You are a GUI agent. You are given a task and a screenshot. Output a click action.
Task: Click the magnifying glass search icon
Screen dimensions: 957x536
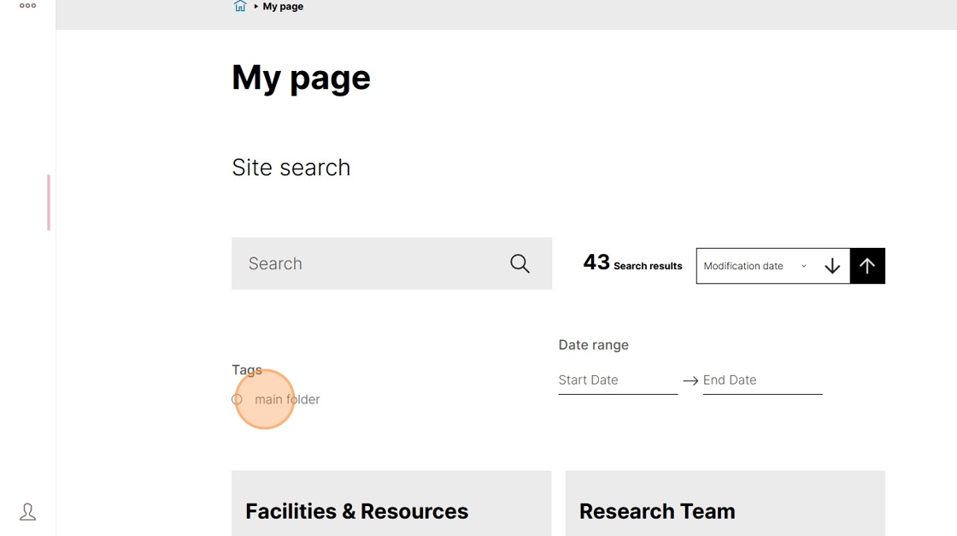pyautogui.click(x=520, y=264)
